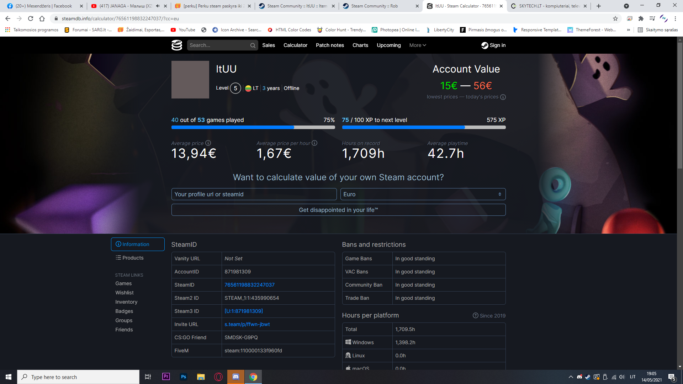Click the SteamDB logo icon
This screenshot has height=384, width=683.
click(x=177, y=45)
